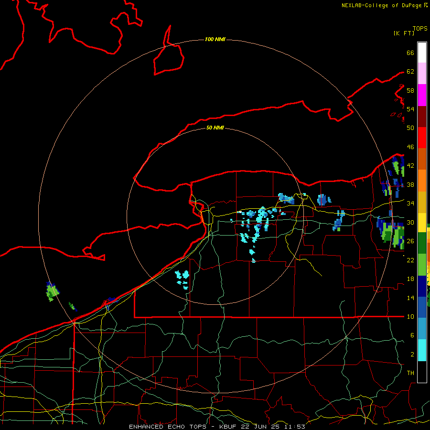Click the "6" scale label
This screenshot has height=430, width=430.
[x=412, y=335]
